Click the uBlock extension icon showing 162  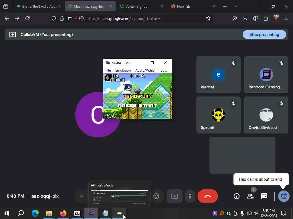[x=276, y=18]
